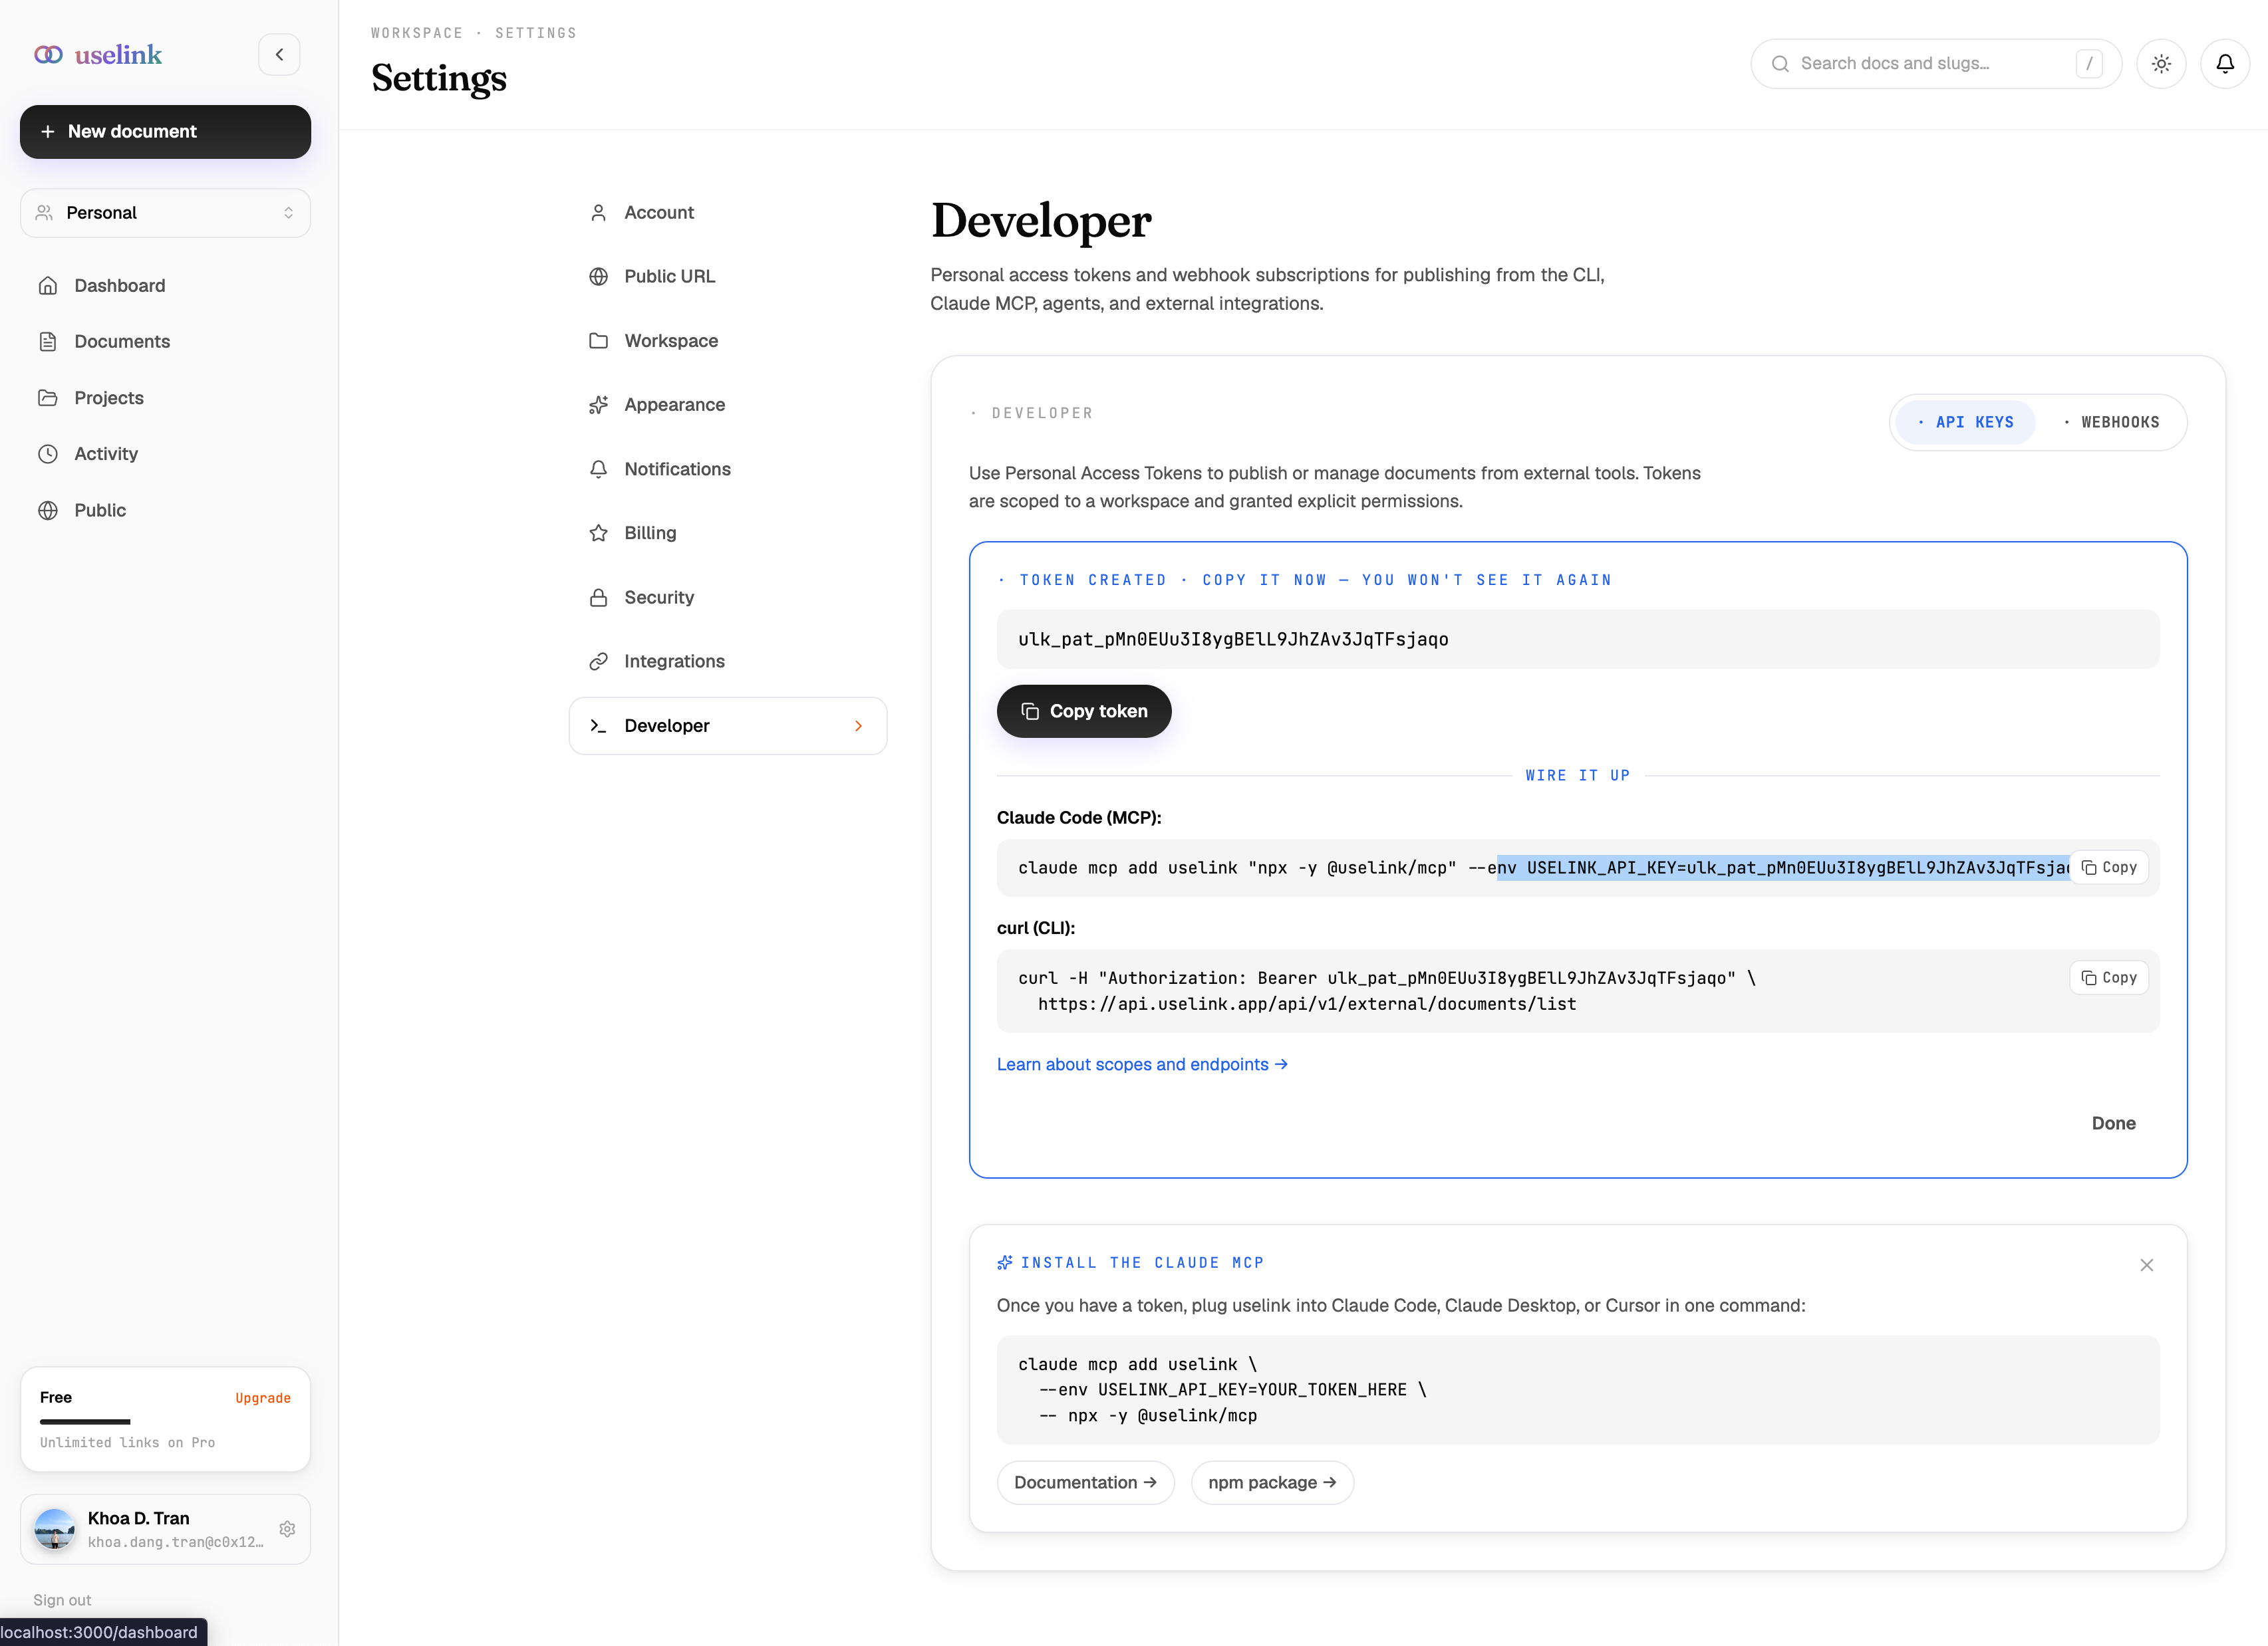Click the search magnifier icon
The height and width of the screenshot is (1646, 2268).
point(1780,64)
